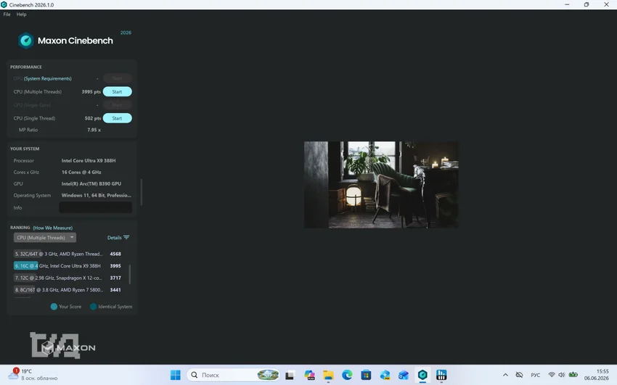Switch to Cinebench taskbar icon

[422, 375]
